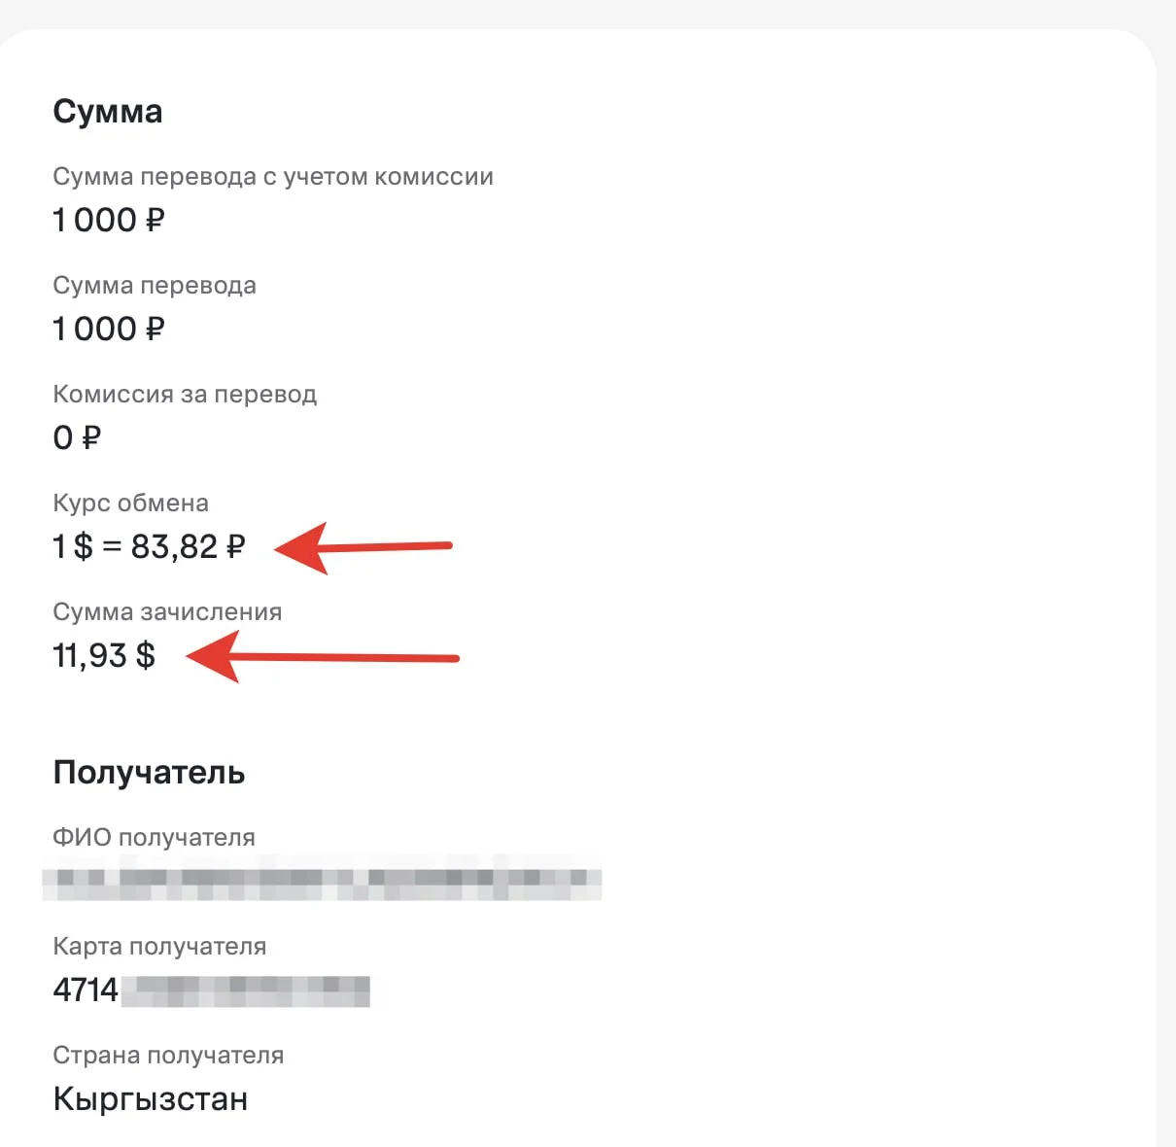Click the "Сумма" section heading
The width and height of the screenshot is (1176, 1147).
pos(108,112)
